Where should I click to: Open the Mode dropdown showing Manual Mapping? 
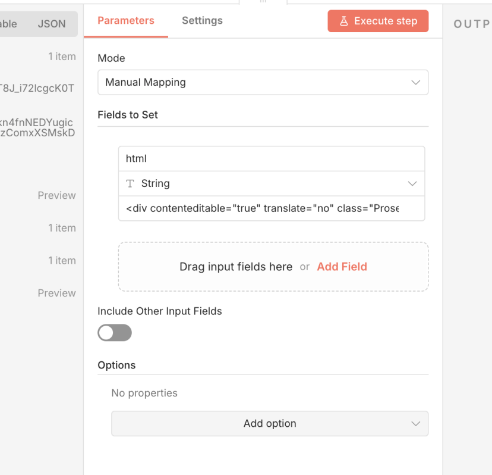(262, 82)
